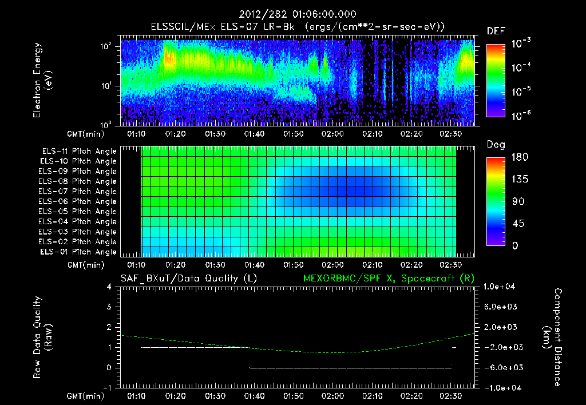The width and height of the screenshot is (586, 405).
Task: Click the Electron Energy (eV) axis label
Action: click(42, 80)
